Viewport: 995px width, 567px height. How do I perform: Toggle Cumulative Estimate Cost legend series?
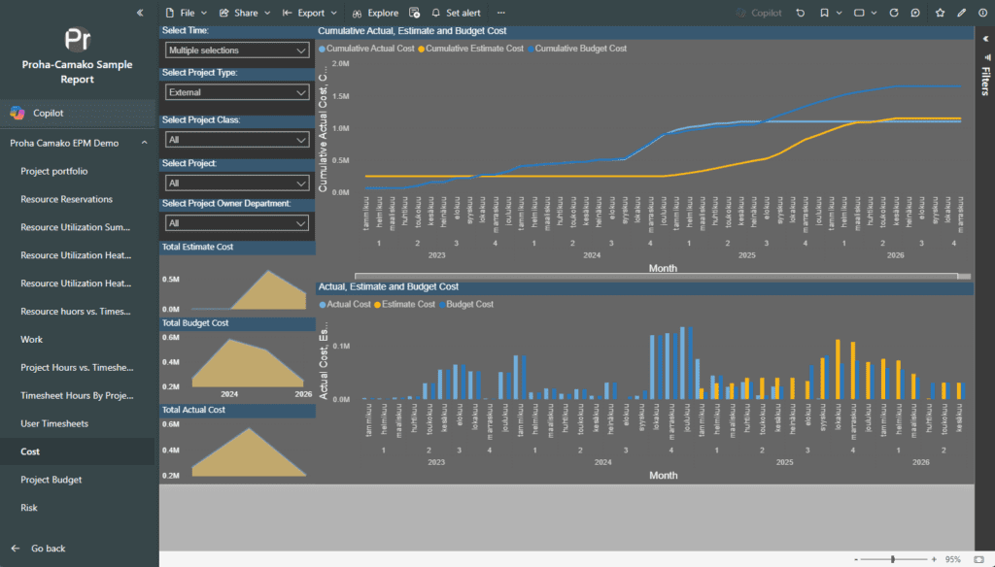pyautogui.click(x=471, y=49)
